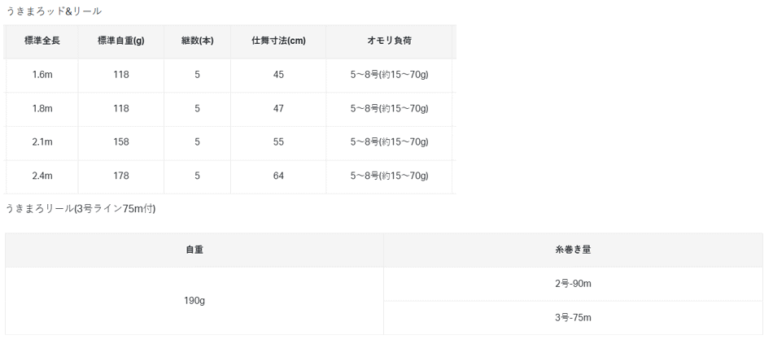Click the 仕舞寸法(cm) column header
The height and width of the screenshot is (348, 773).
(278, 41)
